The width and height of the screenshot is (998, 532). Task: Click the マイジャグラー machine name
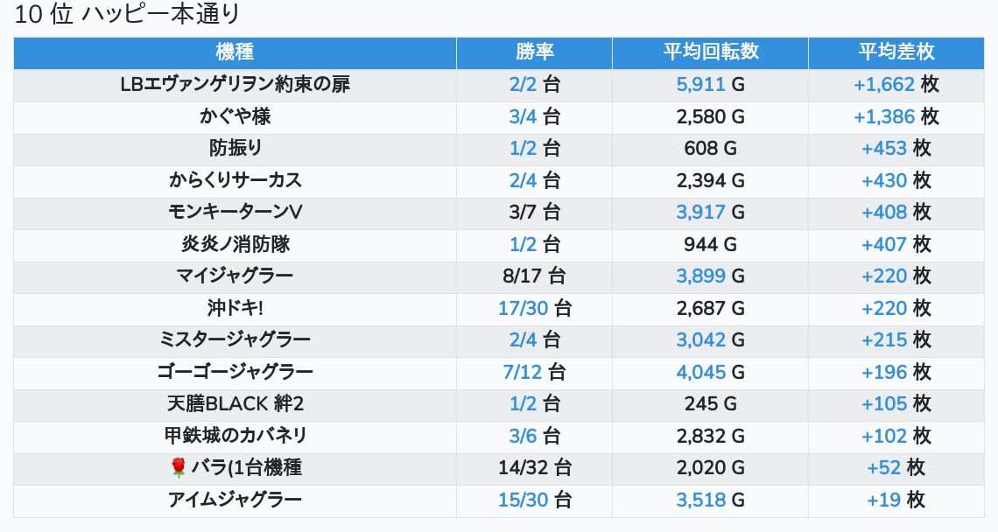pos(235,276)
